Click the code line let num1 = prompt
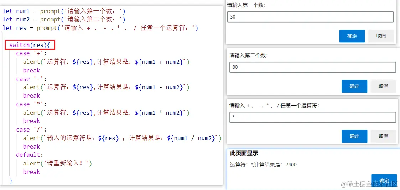This screenshot has width=400, height=190. (64, 11)
